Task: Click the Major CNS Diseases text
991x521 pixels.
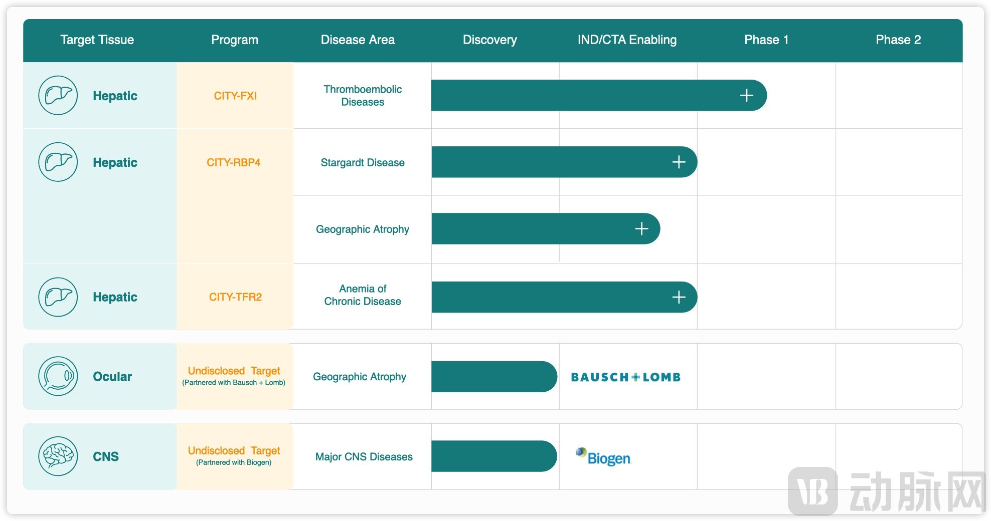Action: (364, 456)
